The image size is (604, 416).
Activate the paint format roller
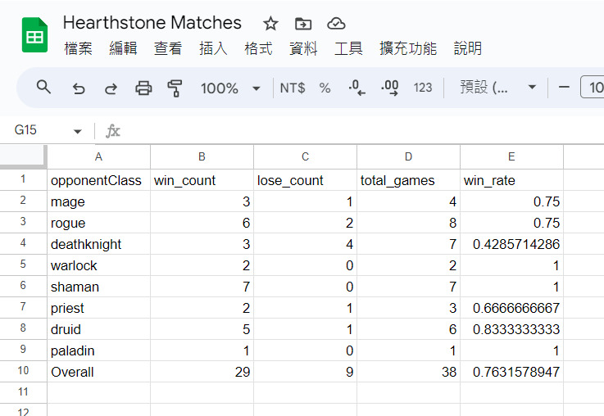coord(175,88)
